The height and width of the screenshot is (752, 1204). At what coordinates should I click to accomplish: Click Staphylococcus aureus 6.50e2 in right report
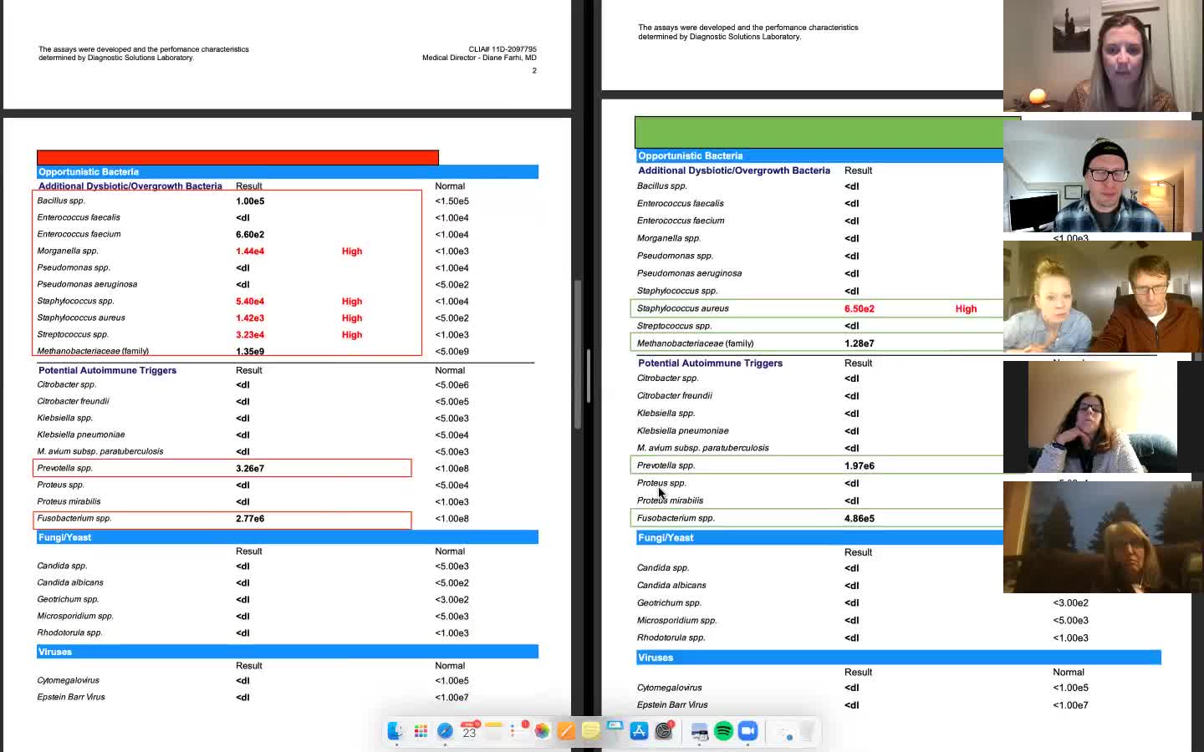click(860, 308)
